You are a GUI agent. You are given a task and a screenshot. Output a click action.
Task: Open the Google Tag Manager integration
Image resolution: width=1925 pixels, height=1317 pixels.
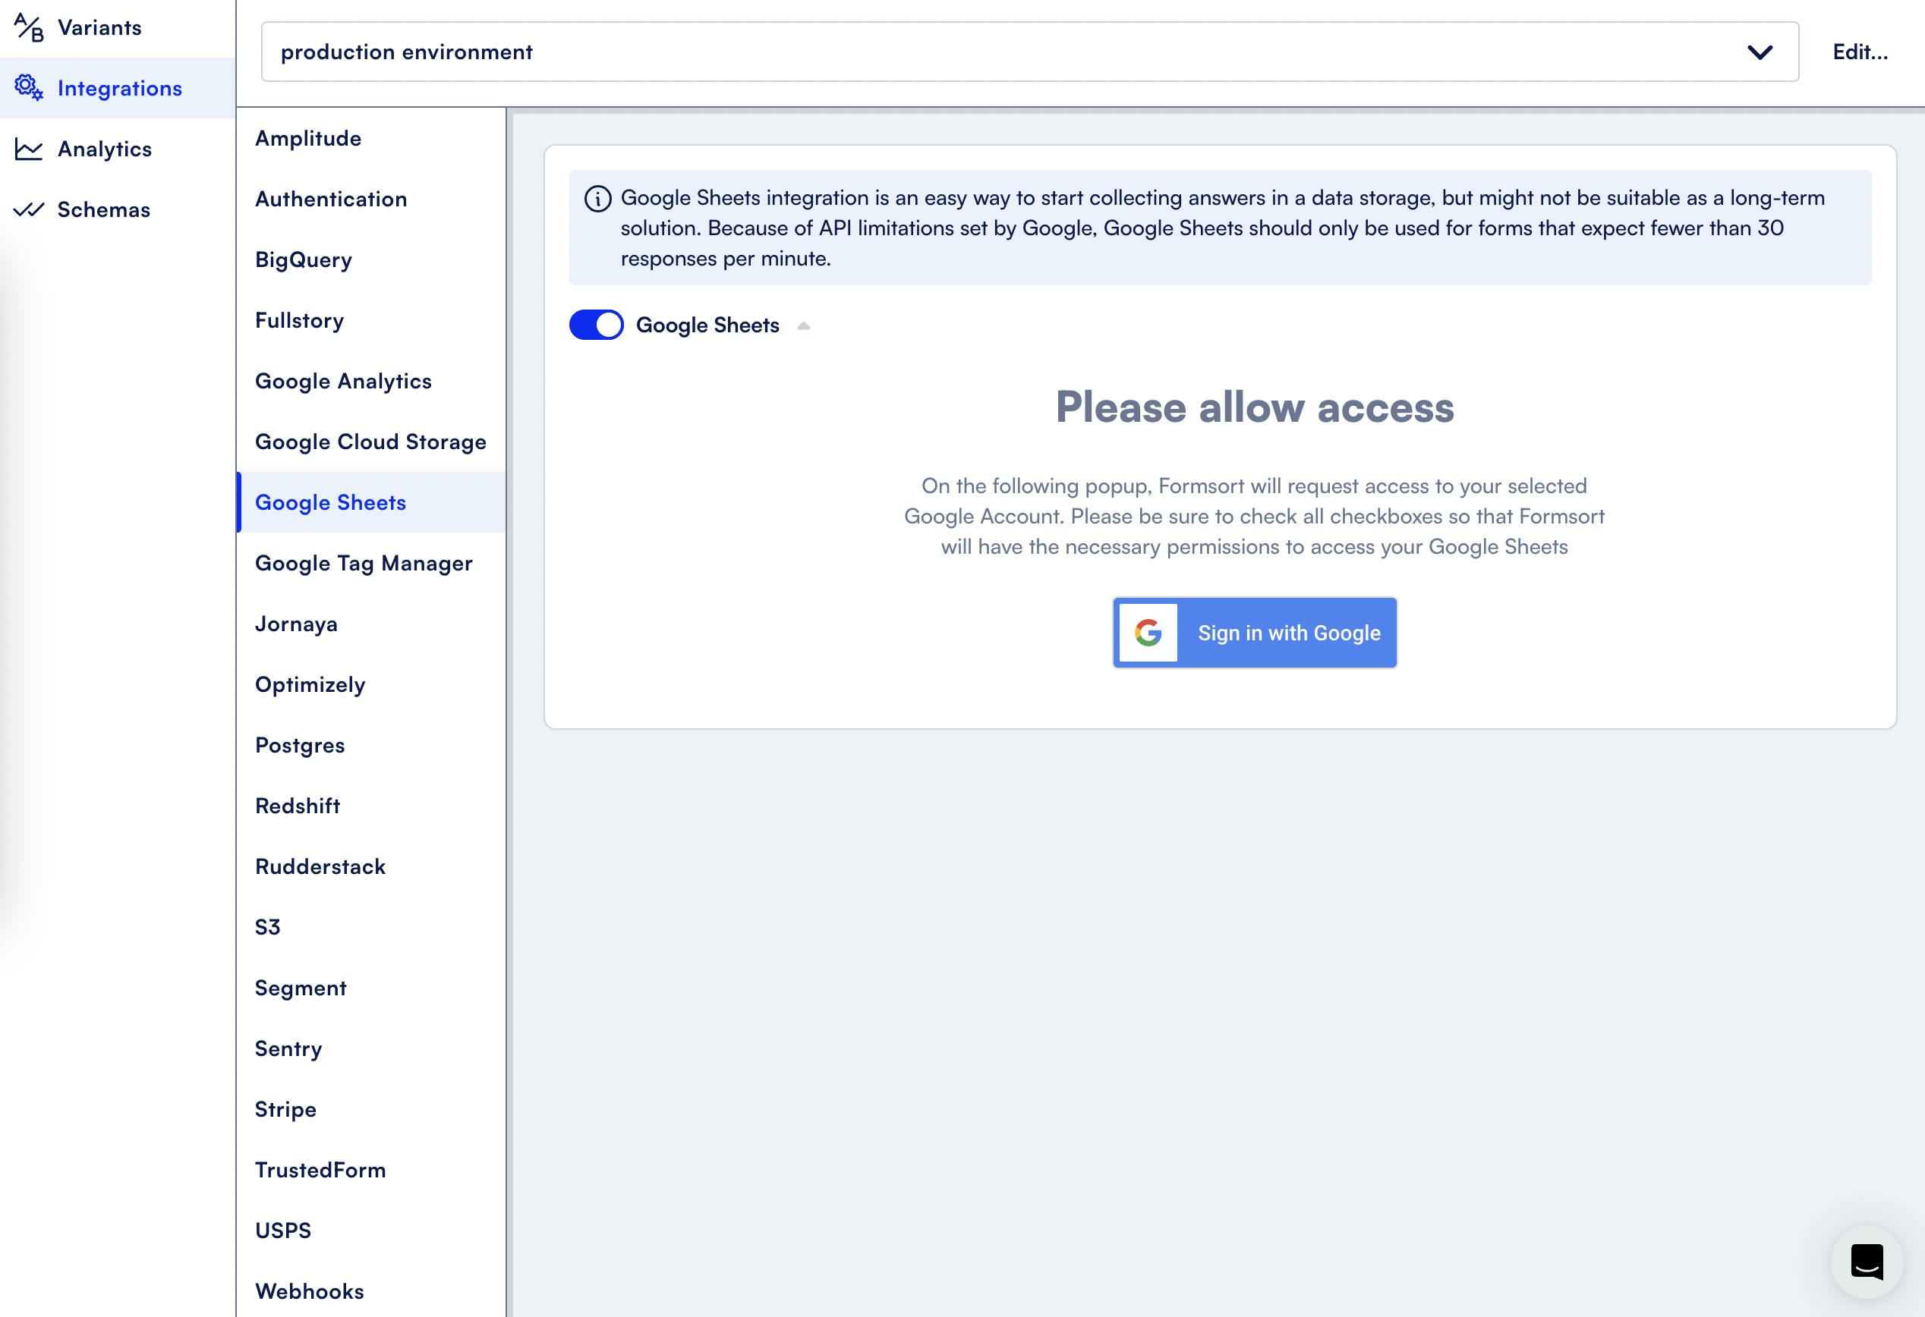pos(371,563)
